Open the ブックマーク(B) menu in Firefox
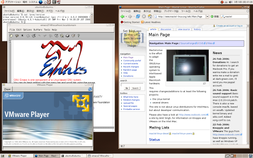The width and height of the screenshot is (253, 158). coord(171,11)
